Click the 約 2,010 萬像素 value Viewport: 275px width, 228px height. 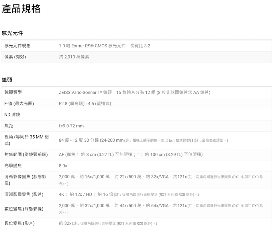click(74, 57)
